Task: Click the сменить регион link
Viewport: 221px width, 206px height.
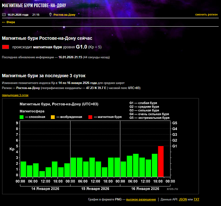Action: tap(206, 15)
